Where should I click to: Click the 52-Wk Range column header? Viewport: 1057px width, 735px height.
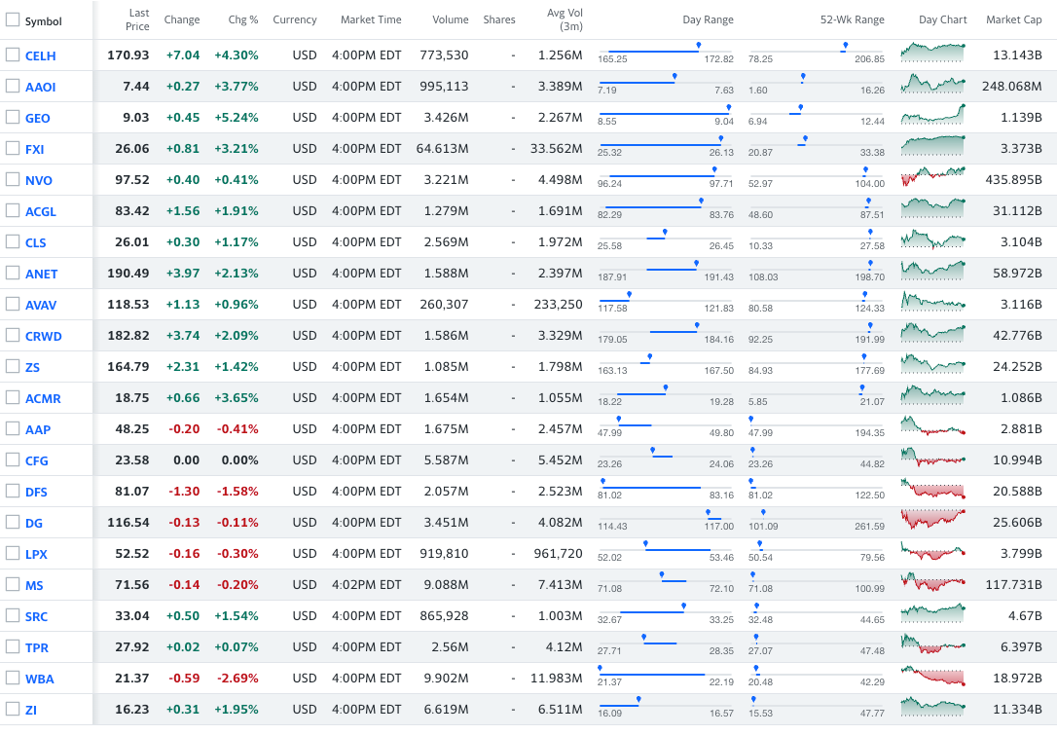[x=852, y=19]
